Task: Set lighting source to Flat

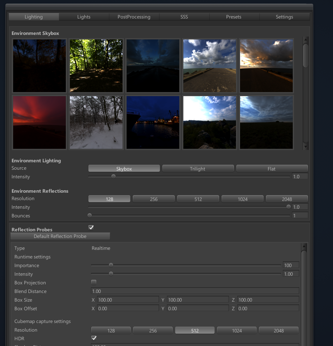Action: coord(272,168)
